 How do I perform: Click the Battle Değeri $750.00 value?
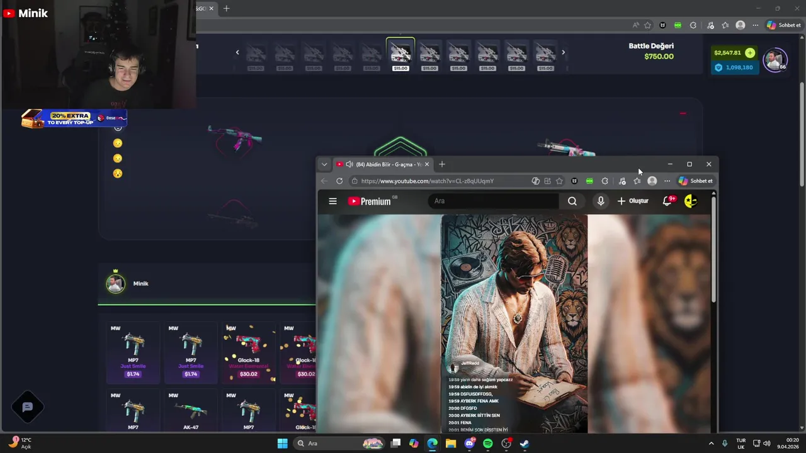tap(659, 57)
